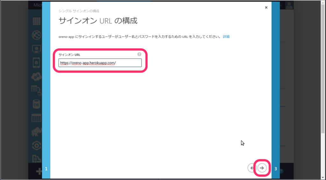The image size is (326, 180).
Task: Close the サインオン URL の構成 dialog
Action: tap(266, 8)
